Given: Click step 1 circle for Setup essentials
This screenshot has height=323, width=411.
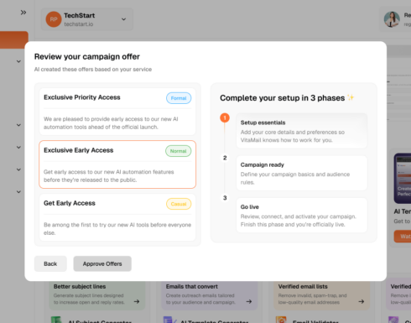Looking at the screenshot, I should tap(225, 117).
